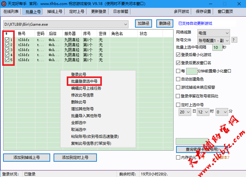246x177 pixels.
Task: Click 删除此号 in the context menu
Action: 78,102
